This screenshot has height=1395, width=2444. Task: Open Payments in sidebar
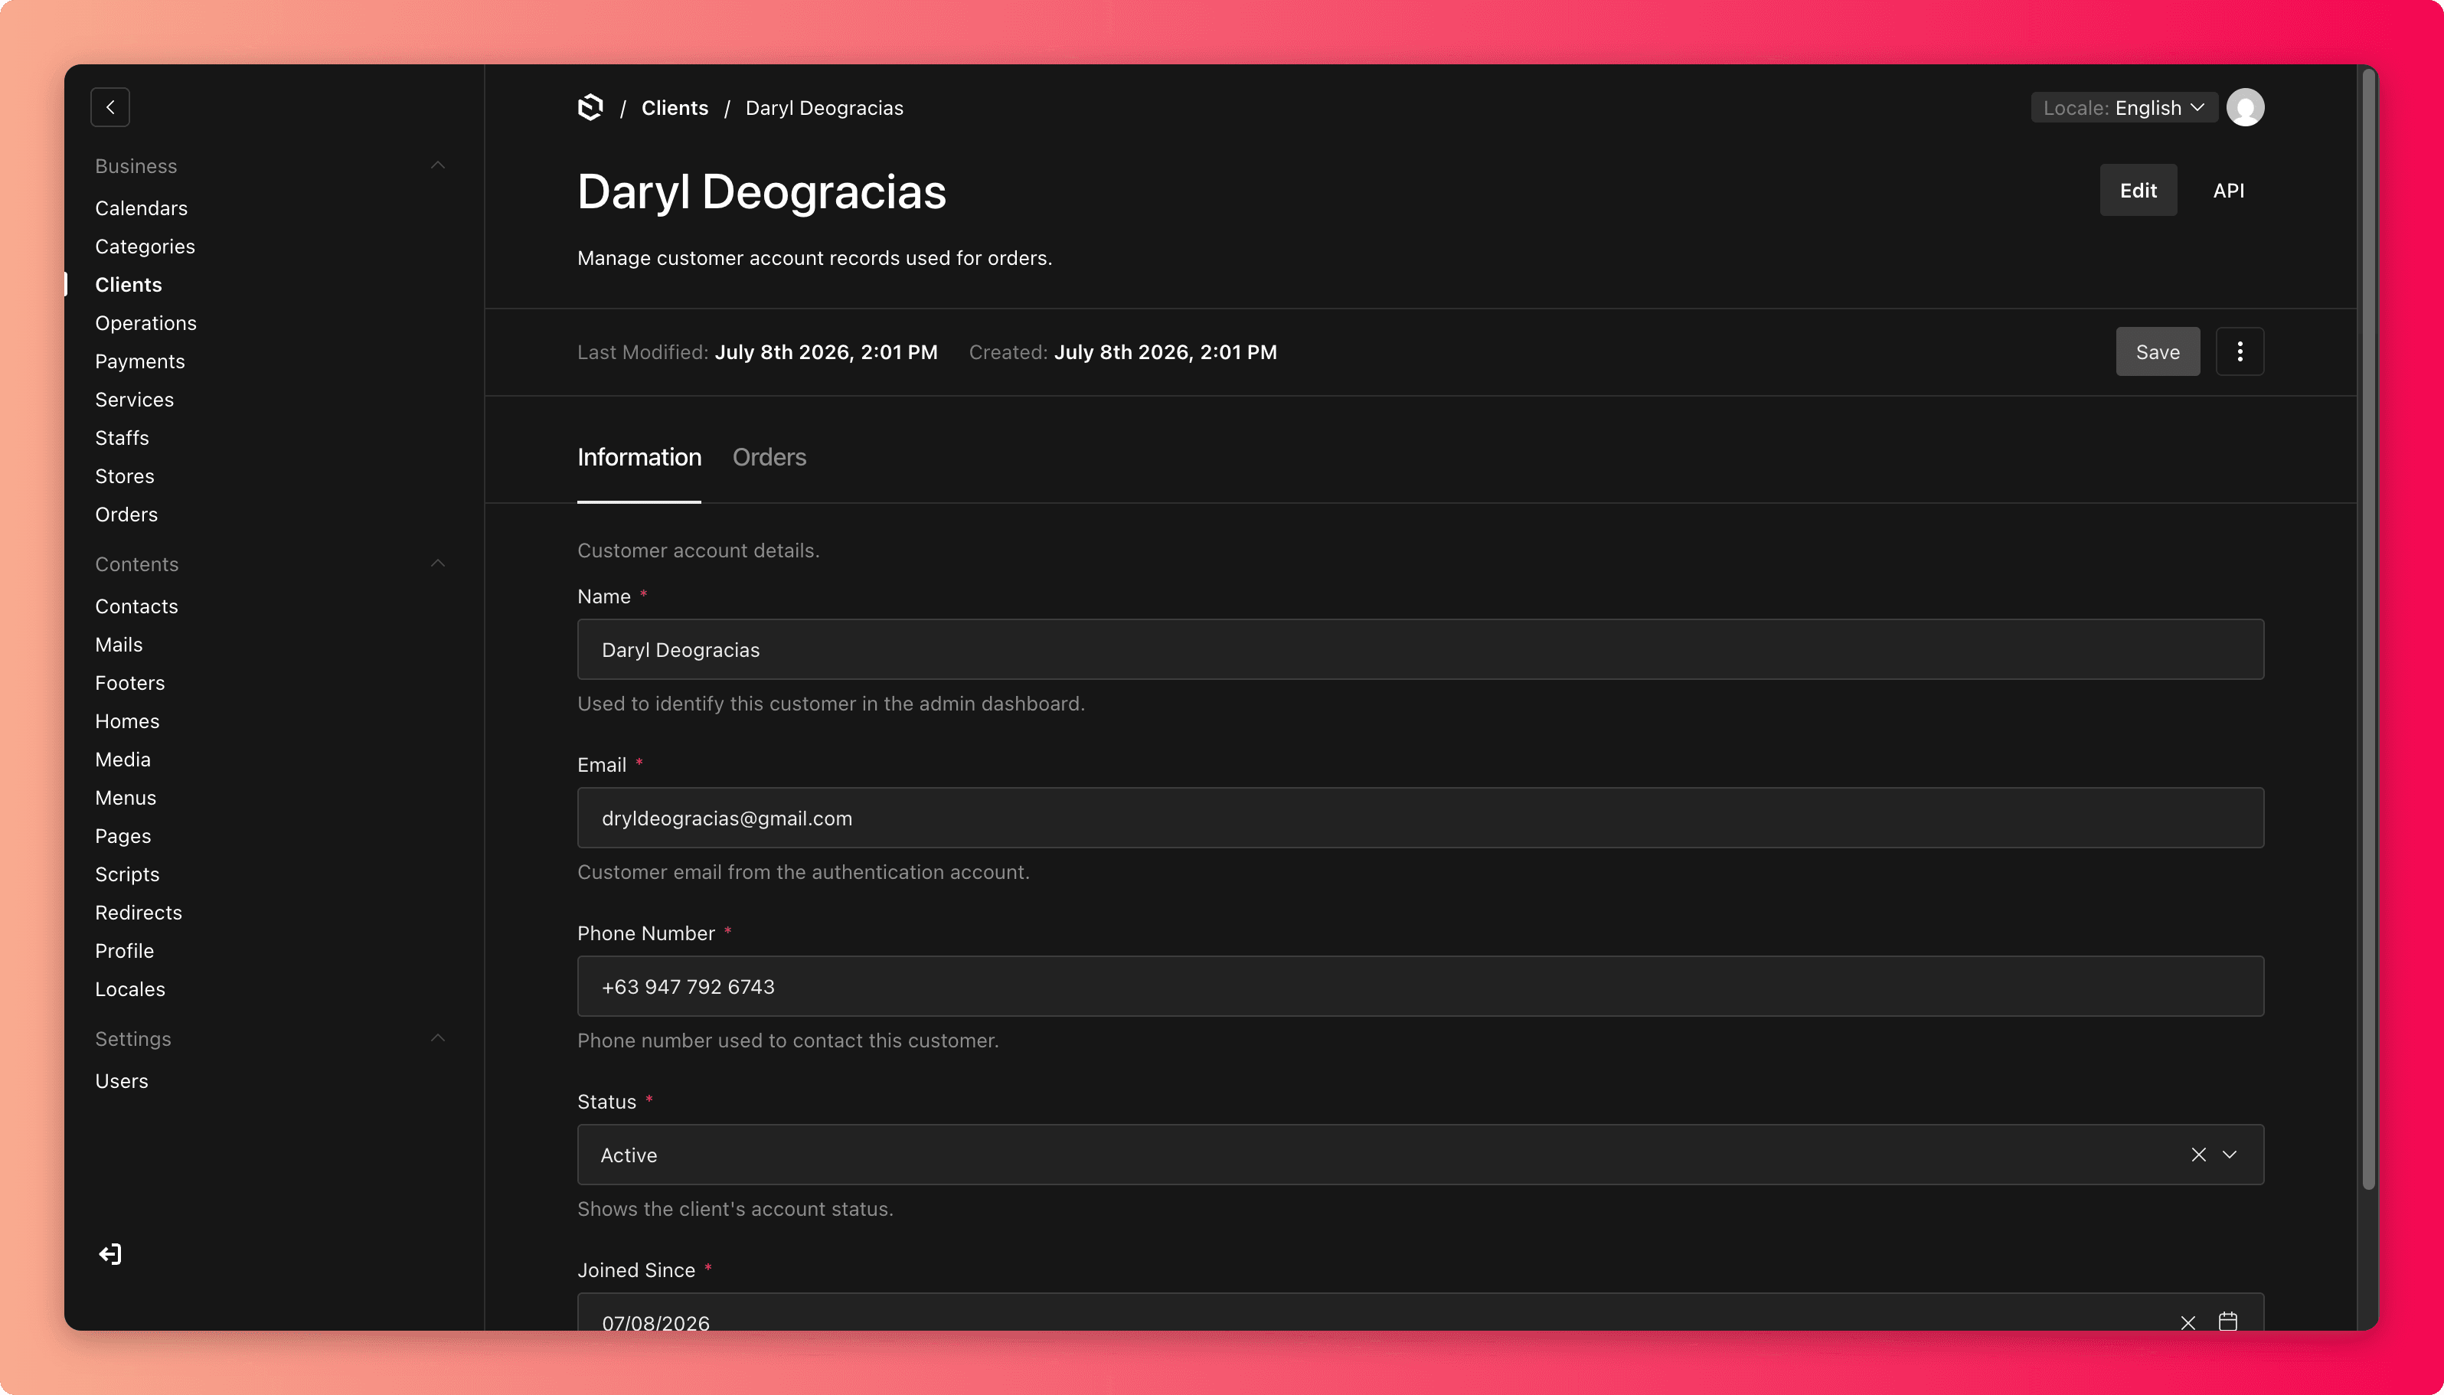[x=140, y=361]
